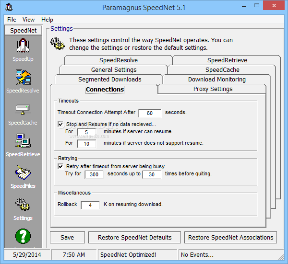This screenshot has width=288, height=264.
Task: Click the Save button
Action: pos(67,238)
